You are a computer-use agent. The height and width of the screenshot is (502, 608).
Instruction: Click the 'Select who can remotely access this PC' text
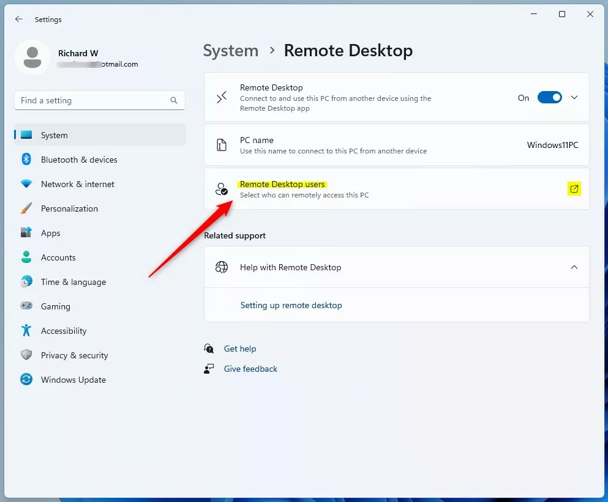(x=304, y=195)
